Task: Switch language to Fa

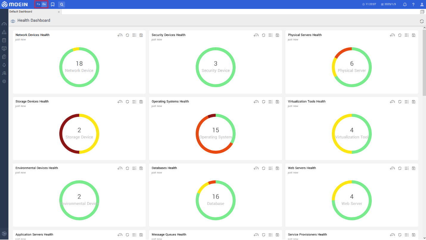Action: pyautogui.click(x=38, y=4)
